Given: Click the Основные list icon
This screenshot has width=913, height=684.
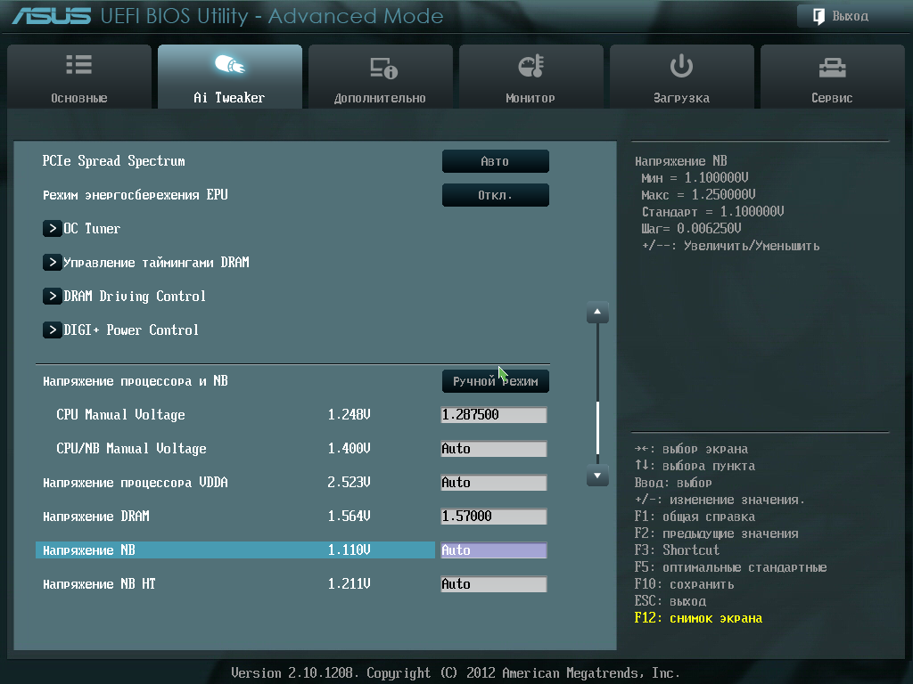Looking at the screenshot, I should [78, 64].
